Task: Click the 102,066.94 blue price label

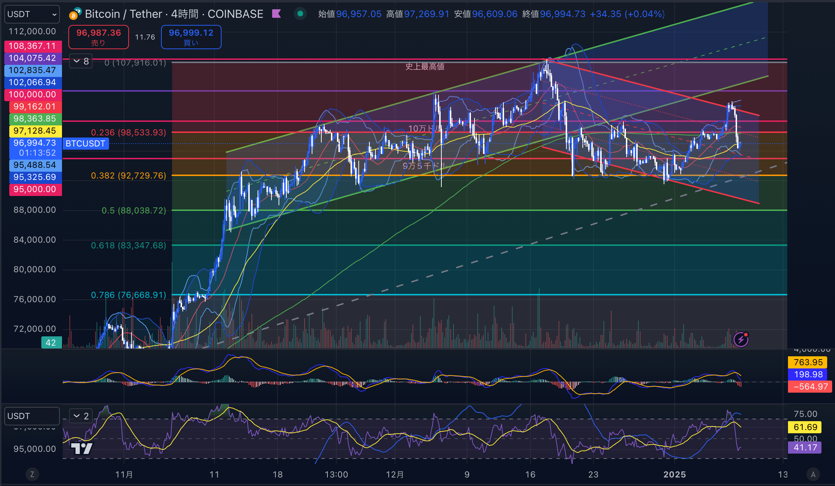Action: click(33, 82)
